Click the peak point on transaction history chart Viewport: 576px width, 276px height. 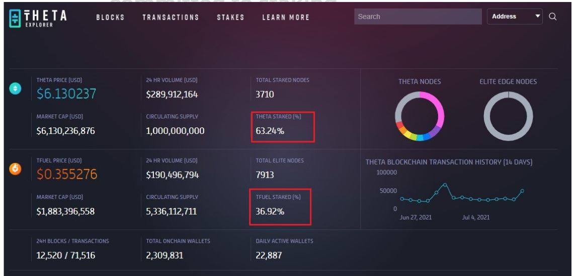point(445,185)
